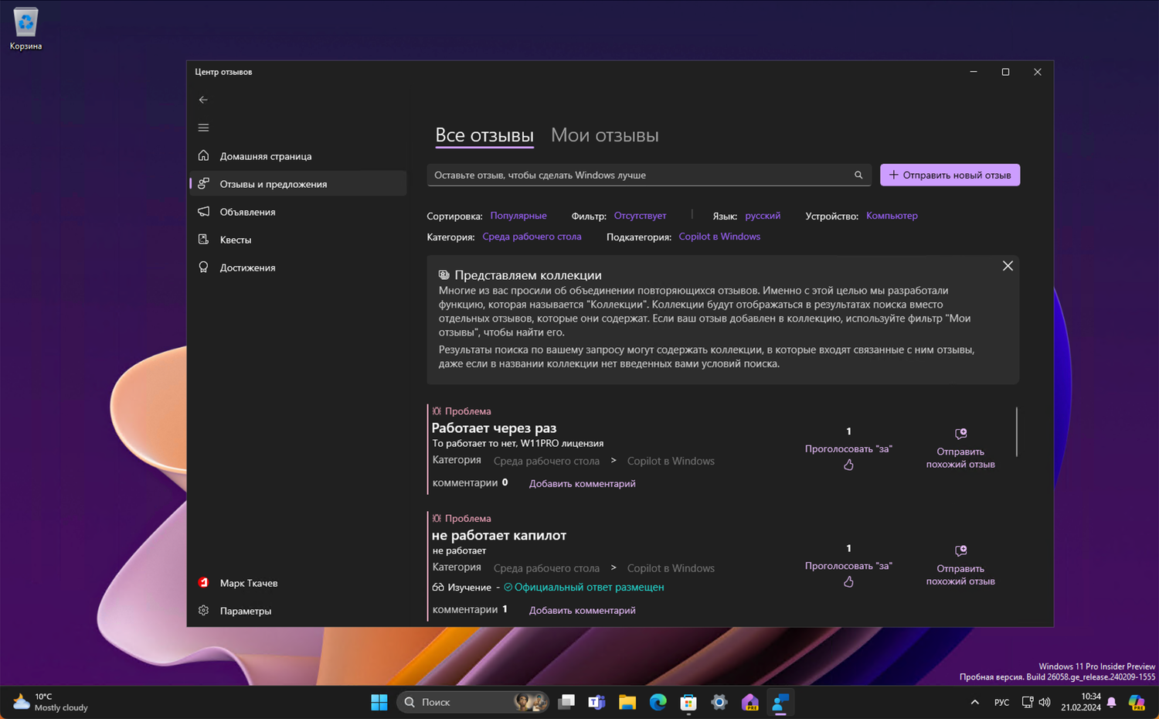Switch input language via РУС indicator
Screen dimensions: 1159x719
pyautogui.click(x=1001, y=702)
